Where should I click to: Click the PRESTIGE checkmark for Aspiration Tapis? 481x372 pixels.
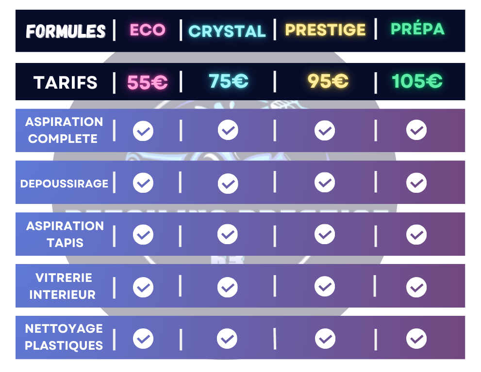[325, 234]
